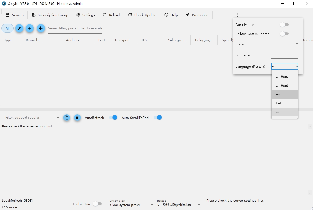Click the three-dot more options icon
This screenshot has height=210, width=313.
[x=238, y=15]
